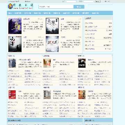The width and height of the screenshot is (125, 125).
Task: Open the cover thumbnail in the 玄幻小说 section
Action: pos(12,63)
